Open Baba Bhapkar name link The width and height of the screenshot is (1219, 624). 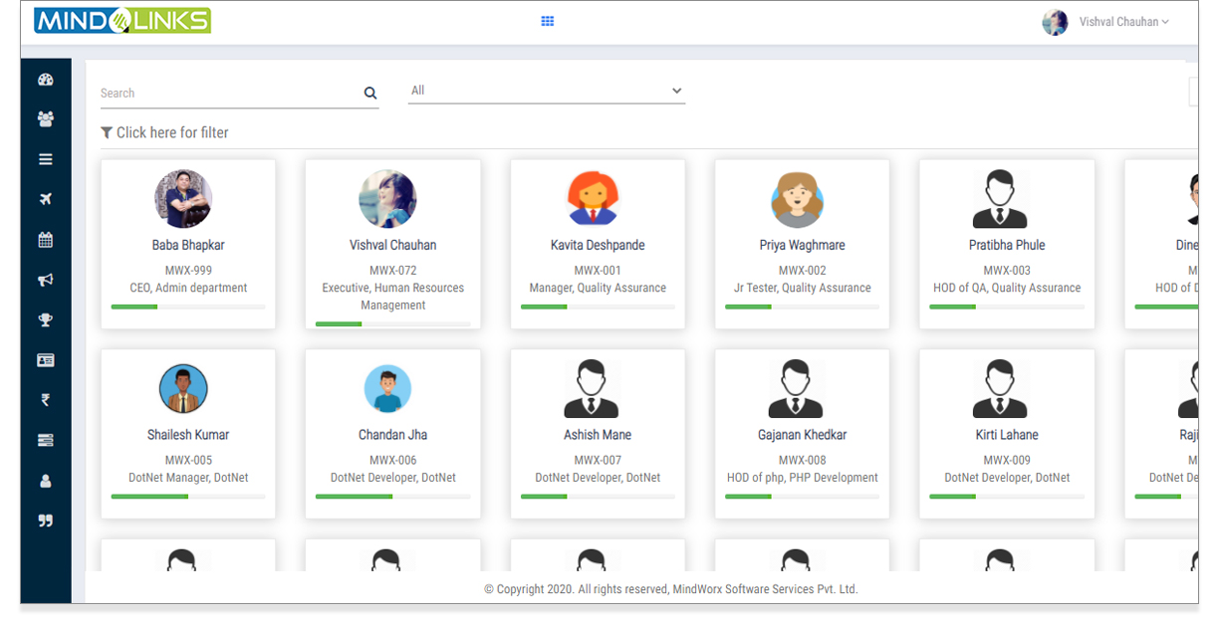coord(188,245)
